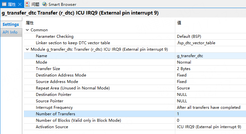246x134 pixels.
Task: Switch to the 问题 tab
Action: (36, 4)
